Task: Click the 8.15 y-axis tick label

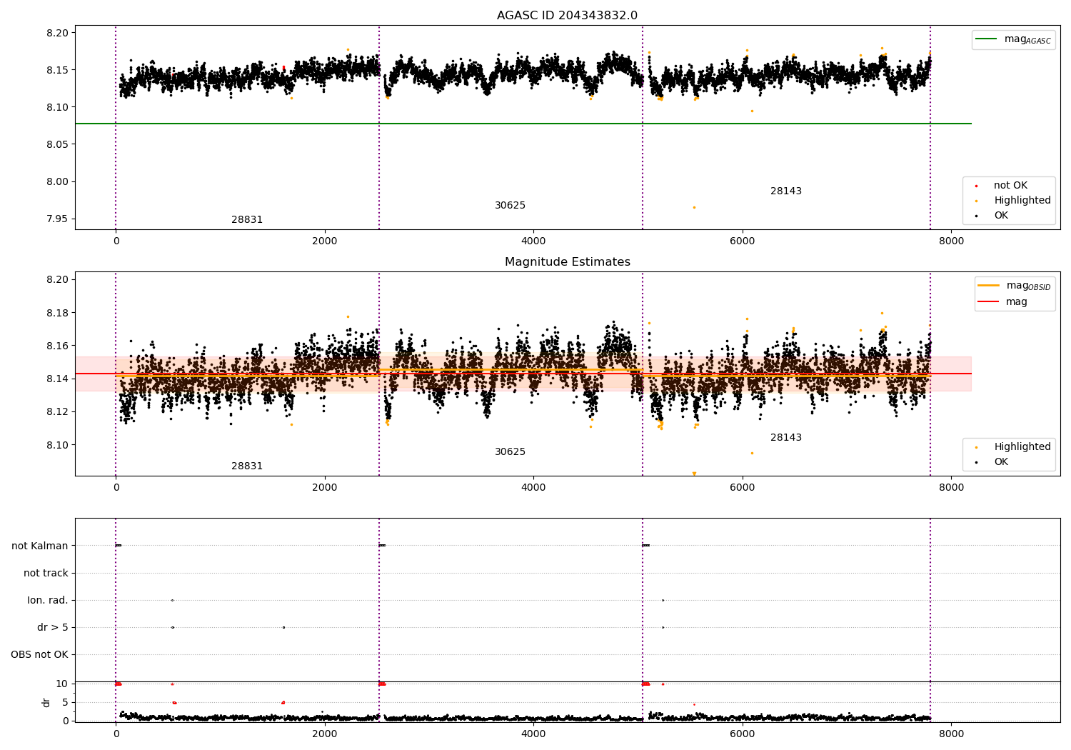Action: point(57,71)
